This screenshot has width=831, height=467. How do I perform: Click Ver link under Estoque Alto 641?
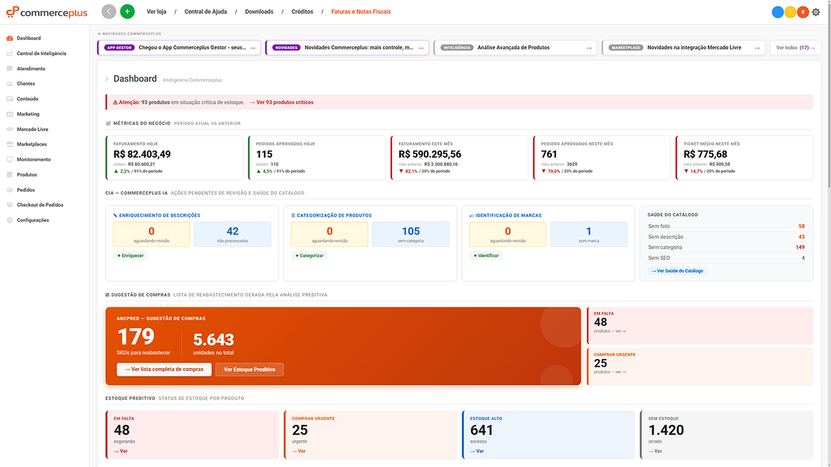coord(477,451)
